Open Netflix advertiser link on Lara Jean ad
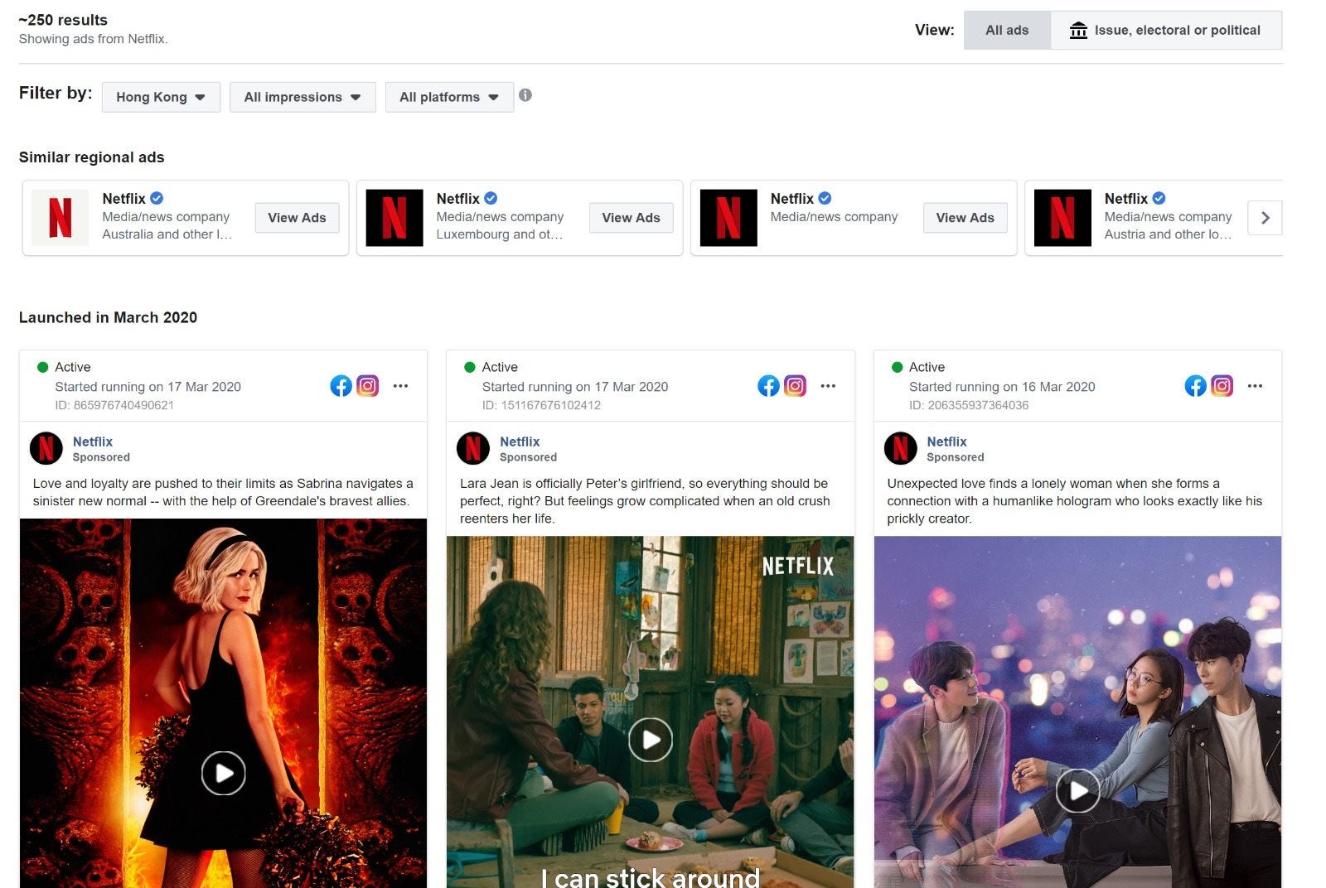The width and height of the screenshot is (1326, 888). click(x=520, y=442)
